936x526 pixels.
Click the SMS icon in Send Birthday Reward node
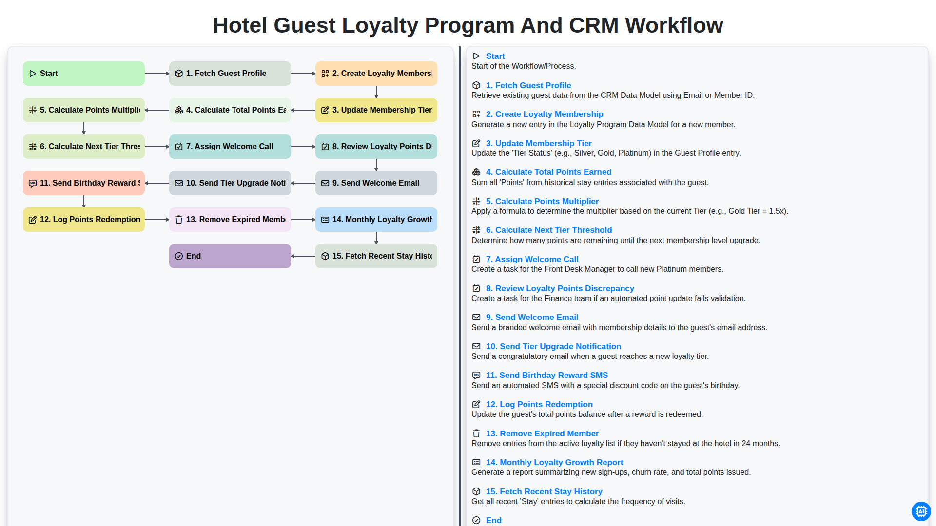point(33,183)
